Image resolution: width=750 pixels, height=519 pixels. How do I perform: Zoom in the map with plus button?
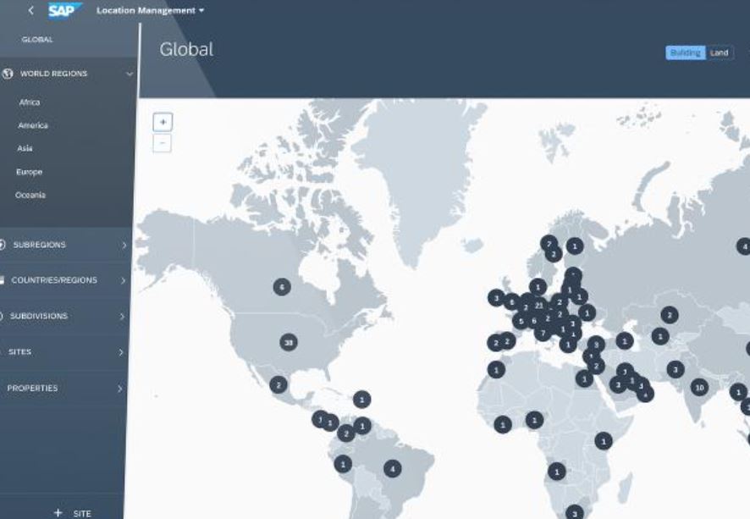pos(163,122)
